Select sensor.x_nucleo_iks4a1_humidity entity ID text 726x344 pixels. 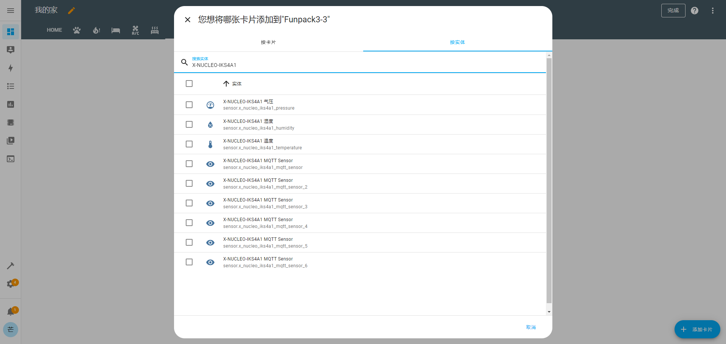[x=259, y=128]
